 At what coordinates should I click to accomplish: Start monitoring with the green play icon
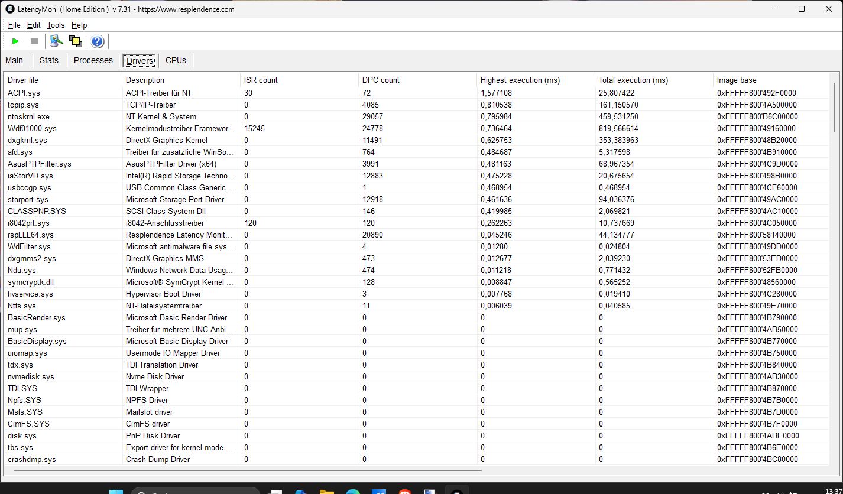click(x=16, y=41)
